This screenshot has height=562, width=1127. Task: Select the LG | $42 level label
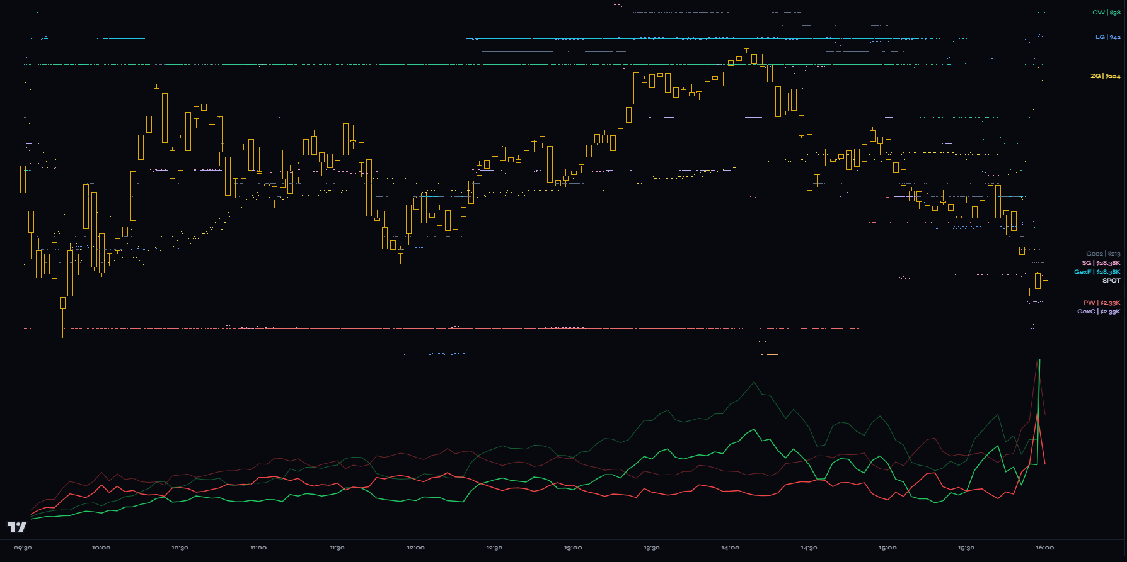pos(1107,37)
